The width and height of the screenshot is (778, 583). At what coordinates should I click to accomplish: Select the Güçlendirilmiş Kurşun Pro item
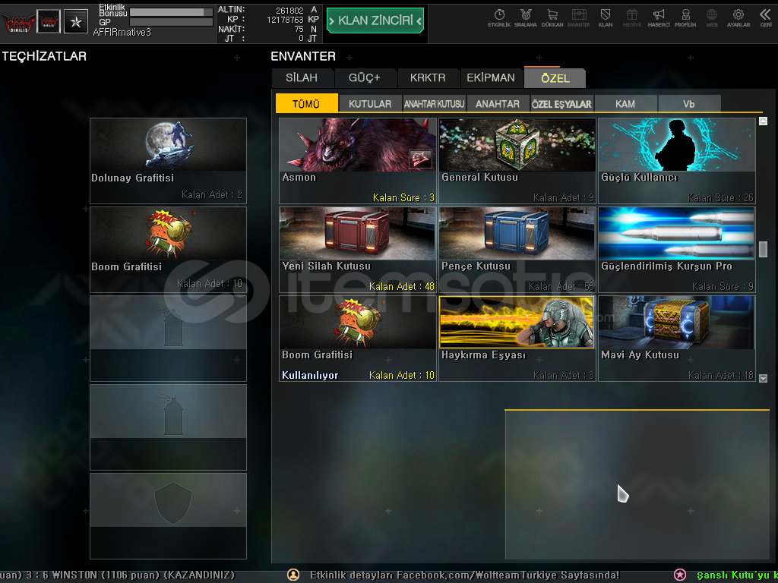click(x=677, y=250)
